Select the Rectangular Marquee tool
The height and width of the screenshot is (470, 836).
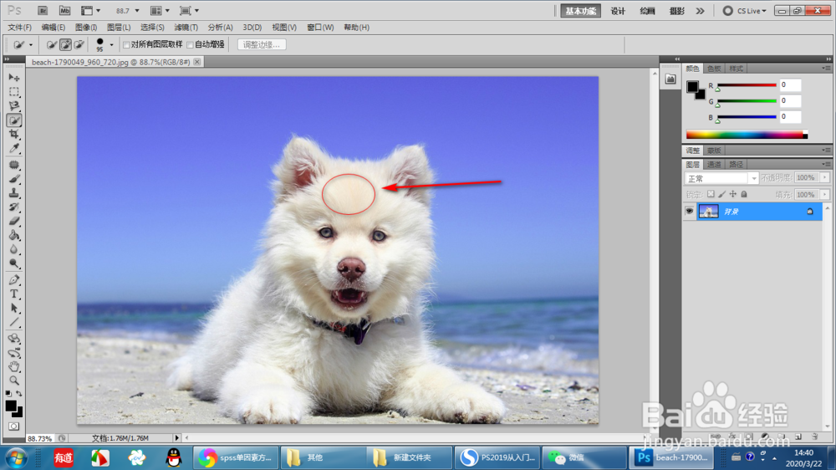(14, 92)
